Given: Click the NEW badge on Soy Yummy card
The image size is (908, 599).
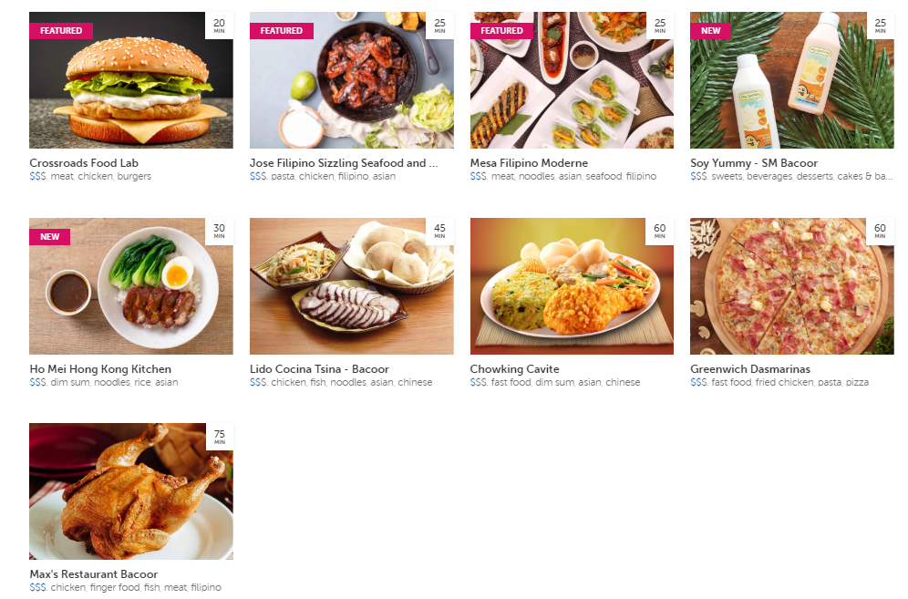Looking at the screenshot, I should pyautogui.click(x=710, y=31).
